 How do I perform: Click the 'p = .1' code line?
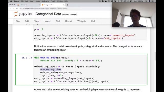39,29
